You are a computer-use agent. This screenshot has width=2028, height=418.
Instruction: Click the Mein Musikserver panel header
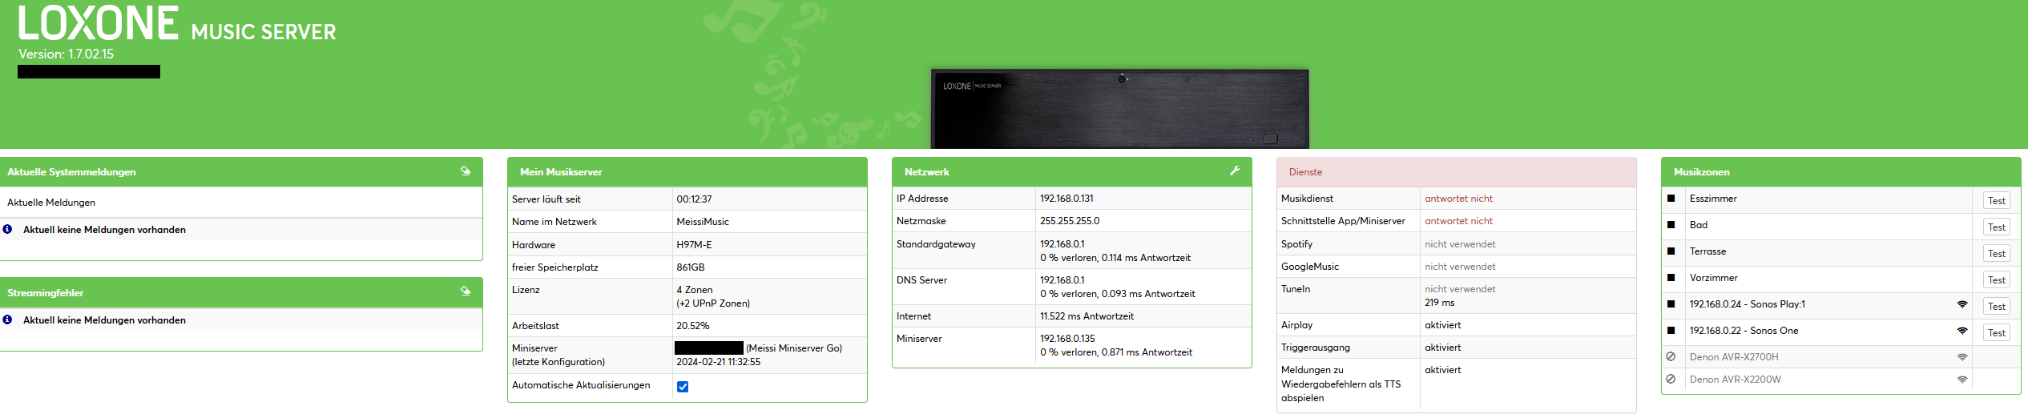coord(687,172)
